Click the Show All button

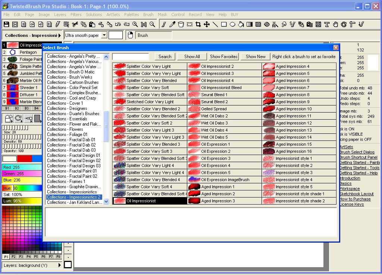(x=192, y=57)
